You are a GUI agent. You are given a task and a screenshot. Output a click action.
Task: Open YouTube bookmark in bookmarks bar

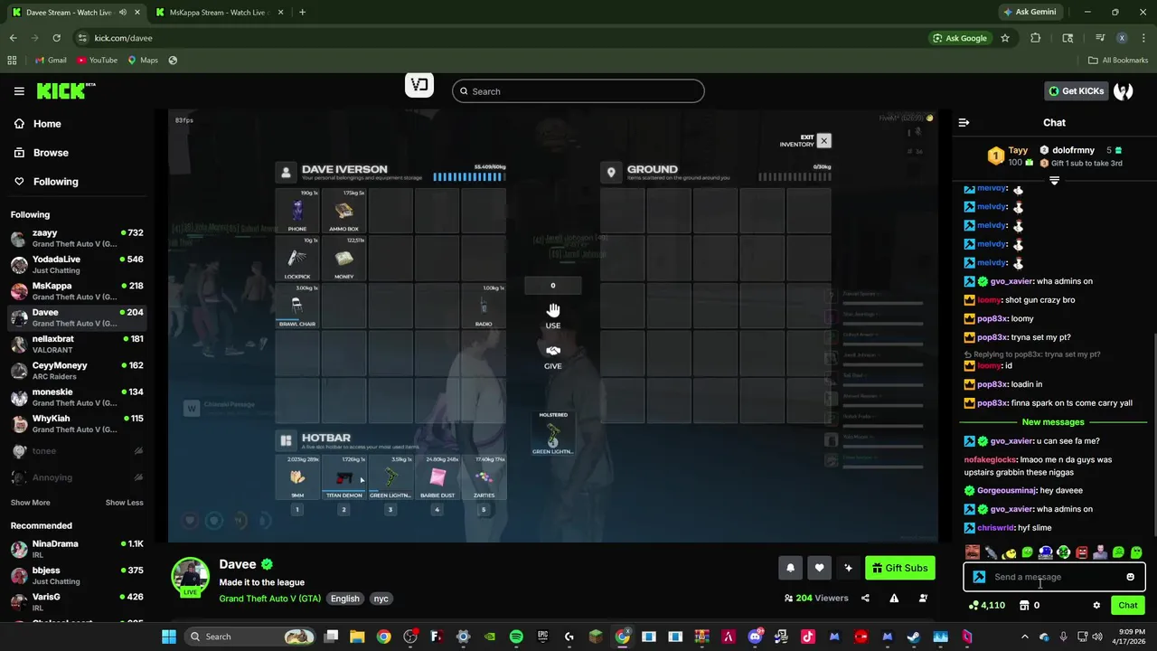(x=97, y=61)
